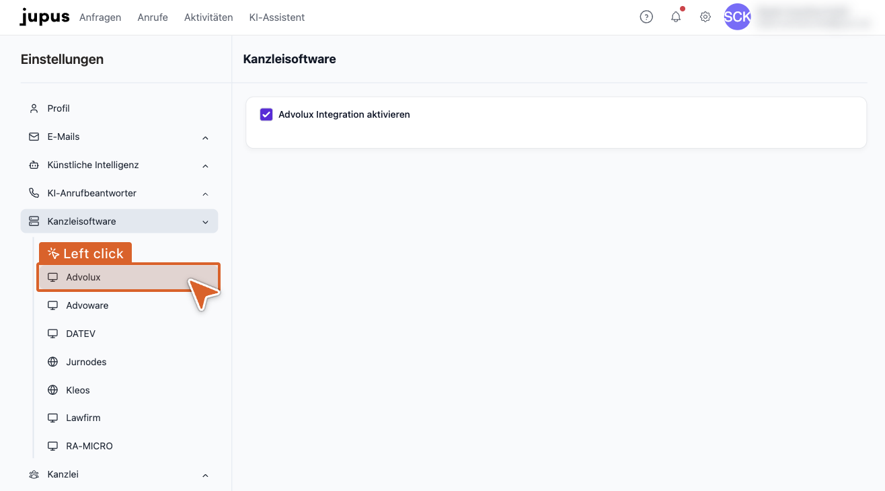Select the Profil person icon
This screenshot has height=491, width=885.
click(34, 108)
